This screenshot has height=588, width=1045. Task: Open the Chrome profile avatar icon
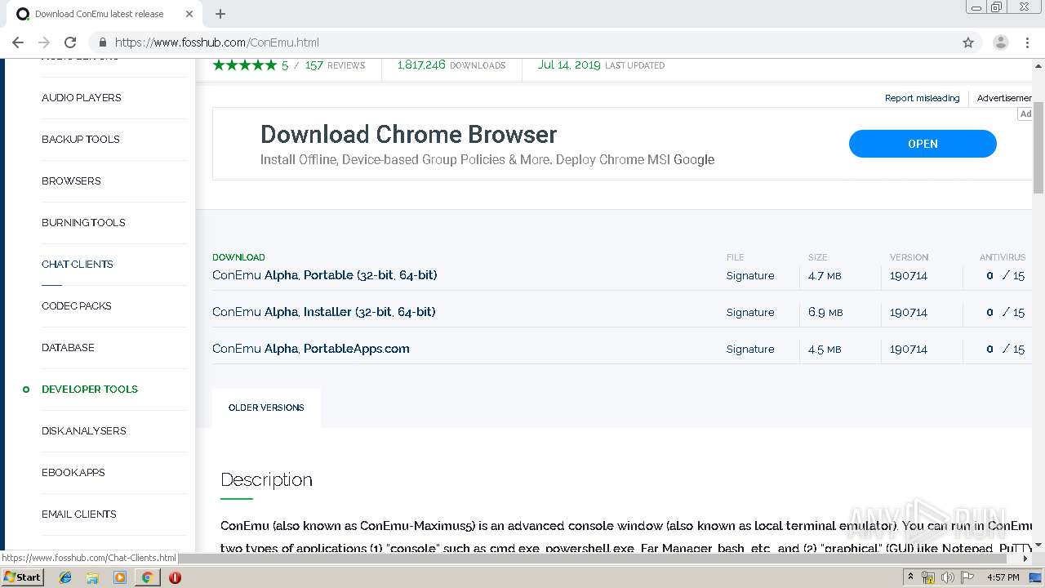click(1000, 42)
